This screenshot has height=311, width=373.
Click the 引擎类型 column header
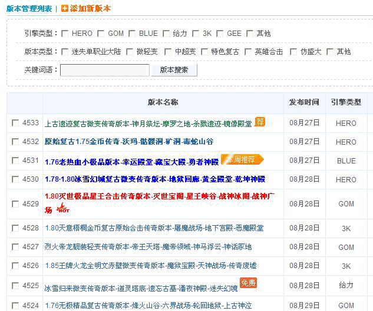tap(346, 102)
